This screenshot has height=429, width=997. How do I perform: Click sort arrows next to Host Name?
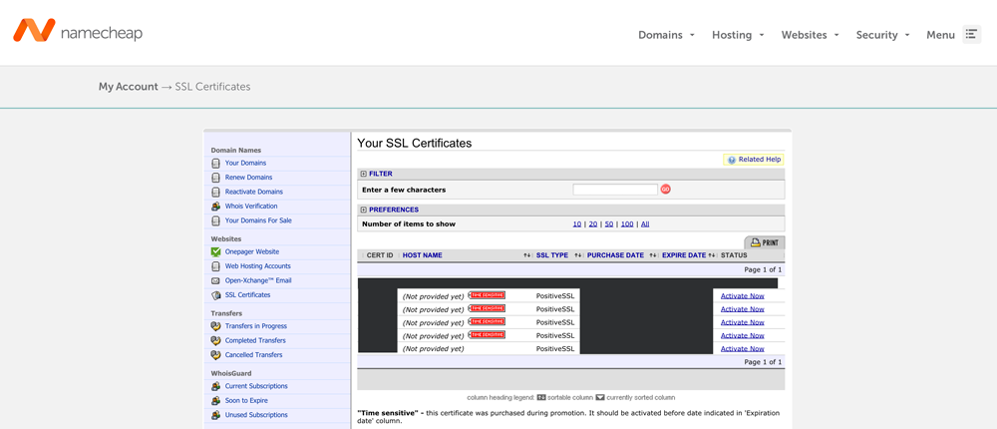pos(526,255)
